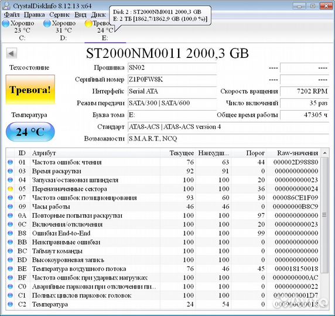Sort by the Текущее column header
Viewport: 335px width, 316px height.
coord(178,153)
